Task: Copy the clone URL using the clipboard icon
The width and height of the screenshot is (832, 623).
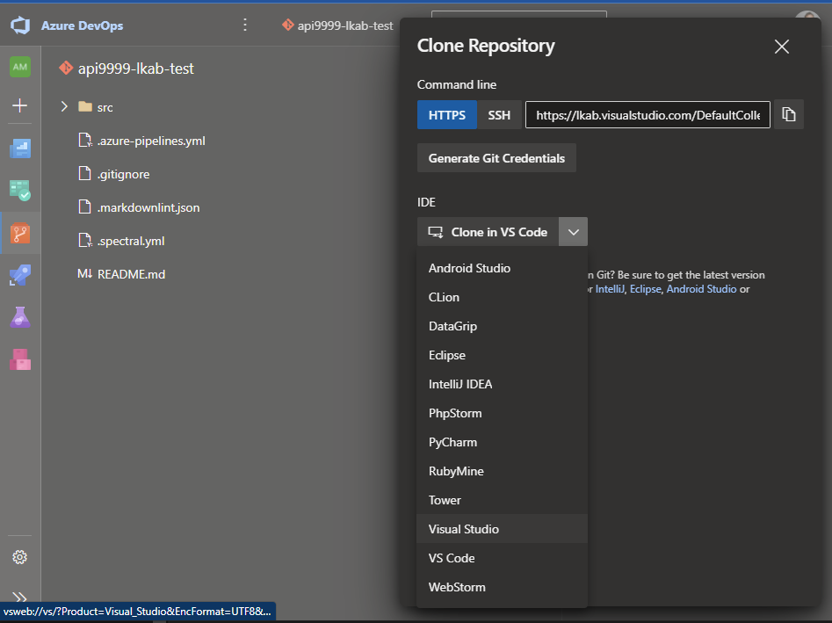Action: click(788, 114)
